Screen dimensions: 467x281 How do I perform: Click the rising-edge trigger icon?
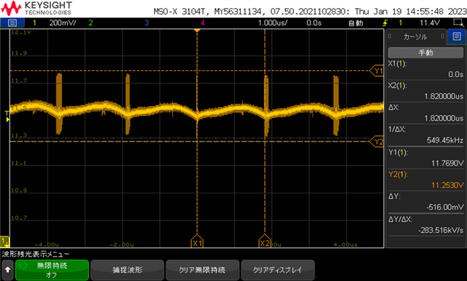point(385,23)
